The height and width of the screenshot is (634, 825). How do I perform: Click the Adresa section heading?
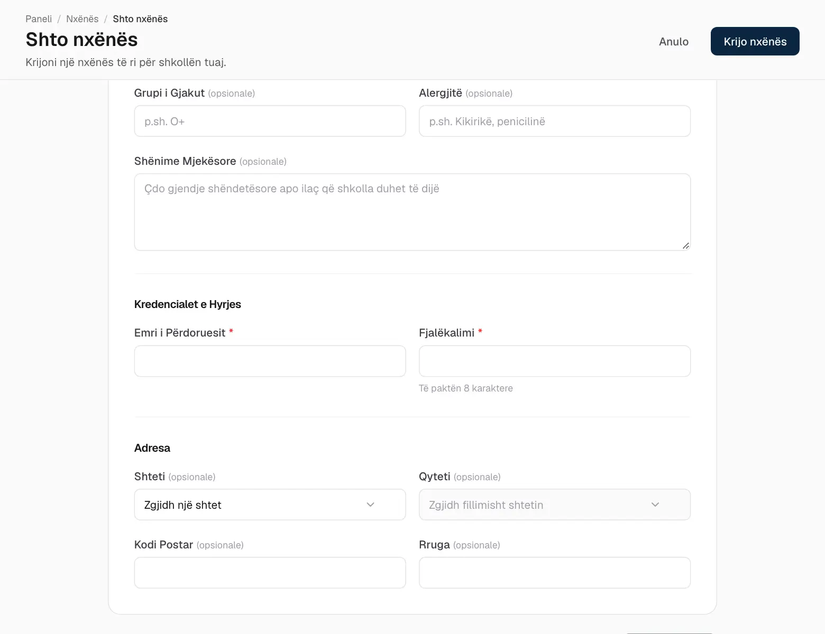tap(152, 448)
